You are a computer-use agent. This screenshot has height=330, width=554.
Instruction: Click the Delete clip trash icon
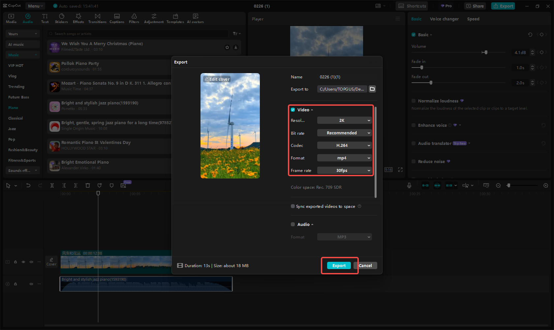(88, 185)
